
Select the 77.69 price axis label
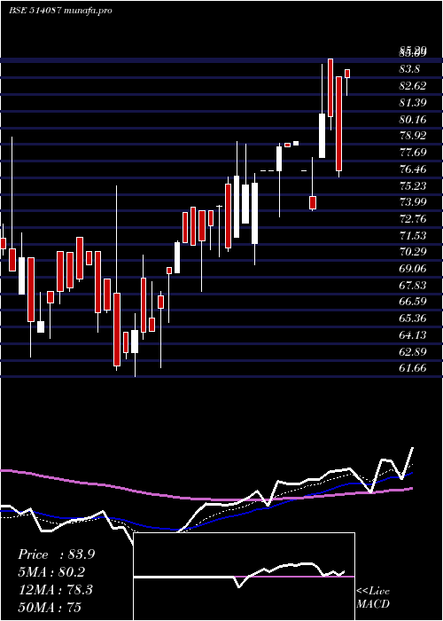coord(414,153)
